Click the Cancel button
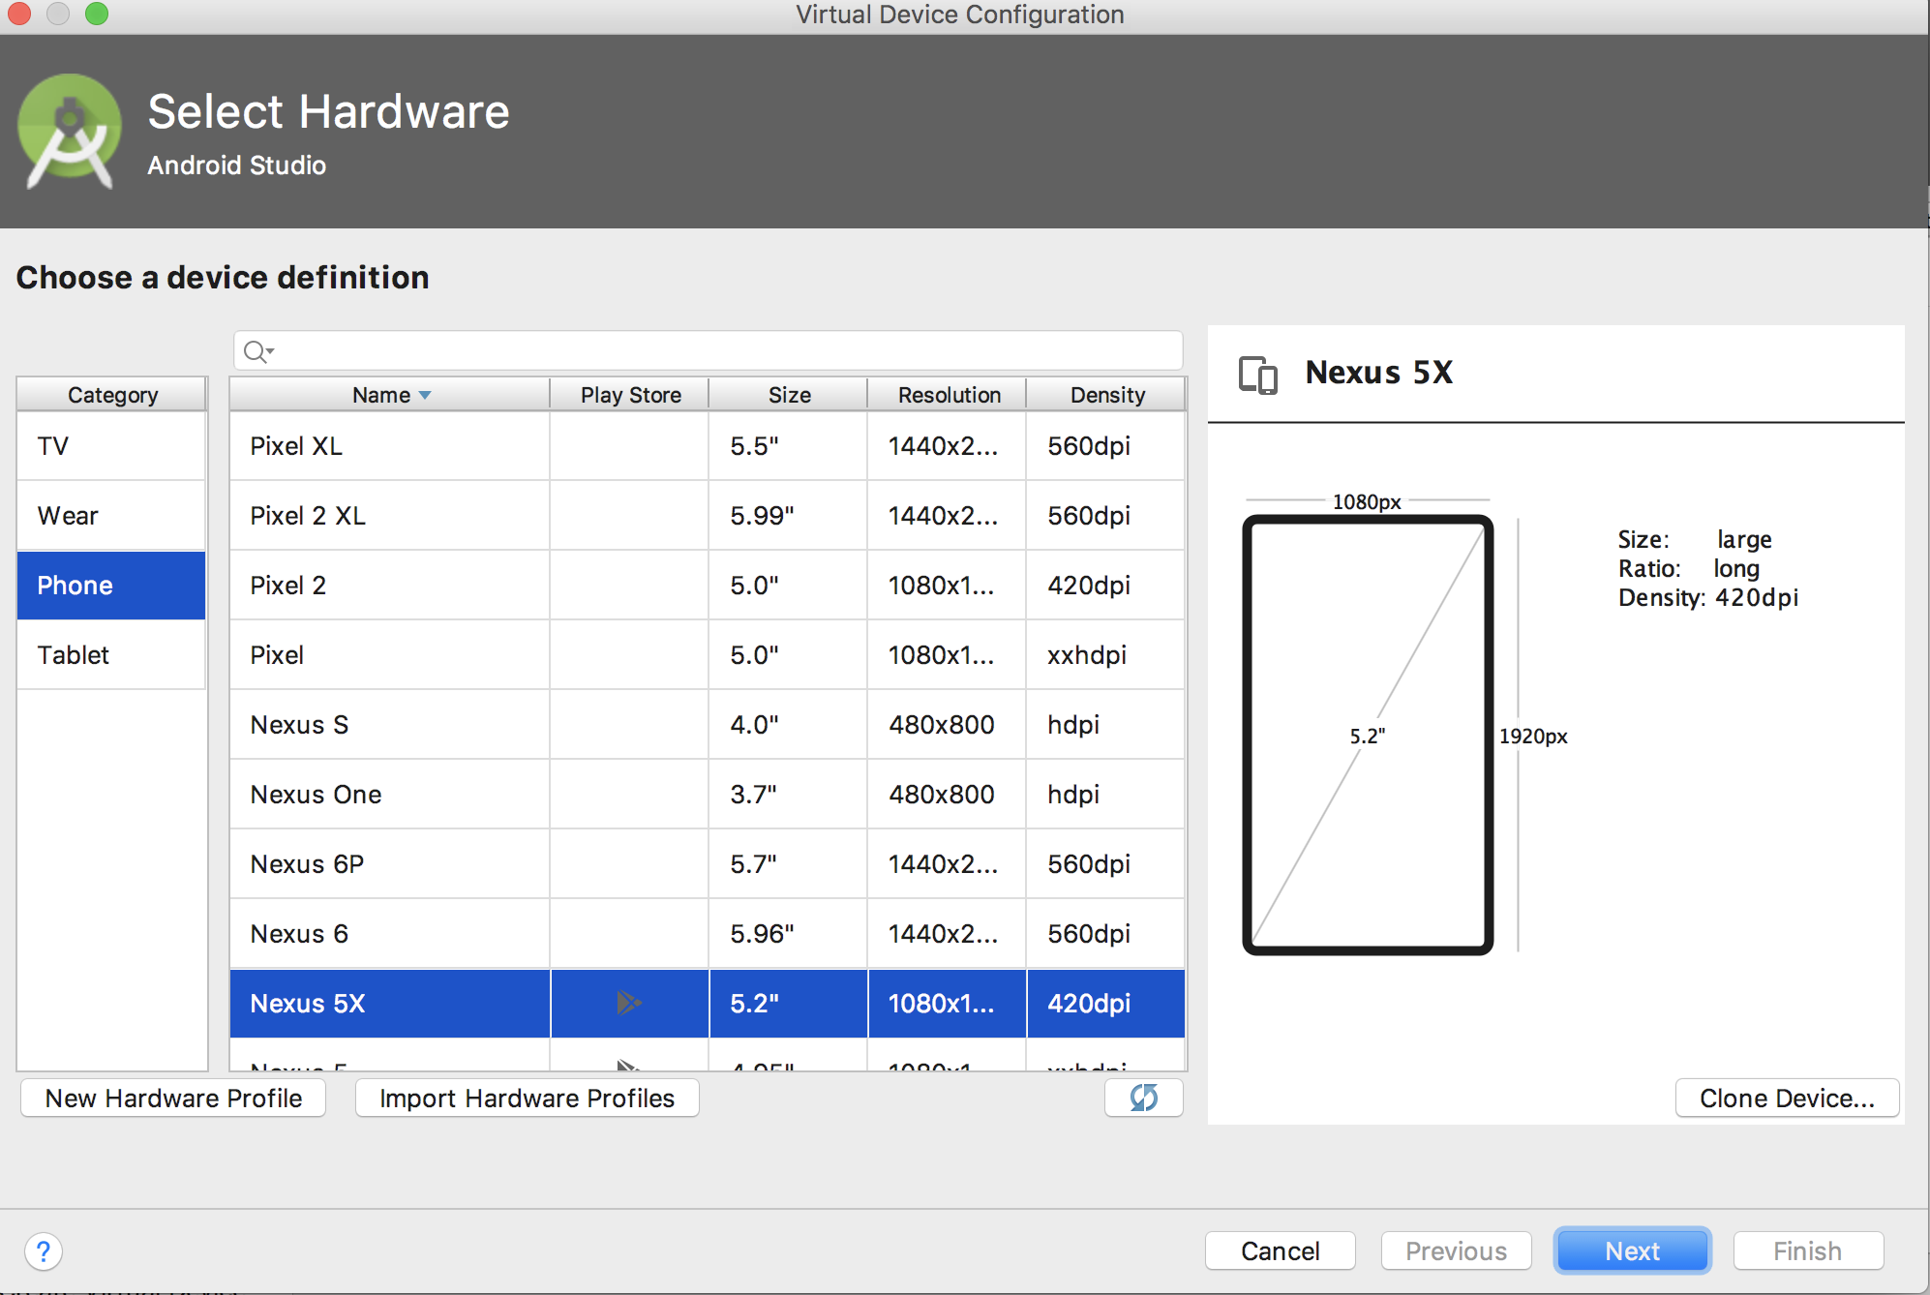Viewport: 1930px width, 1295px height. point(1280,1251)
